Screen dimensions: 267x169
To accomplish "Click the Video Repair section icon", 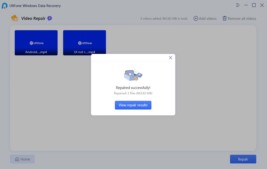I will [15, 18].
